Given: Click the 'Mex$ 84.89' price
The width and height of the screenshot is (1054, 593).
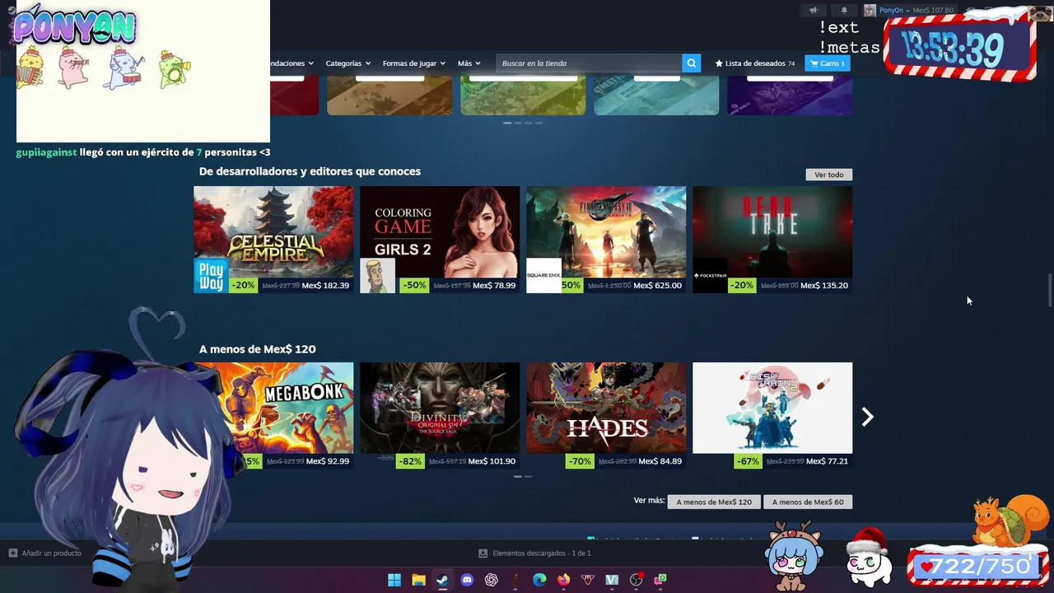Looking at the screenshot, I should pos(660,461).
